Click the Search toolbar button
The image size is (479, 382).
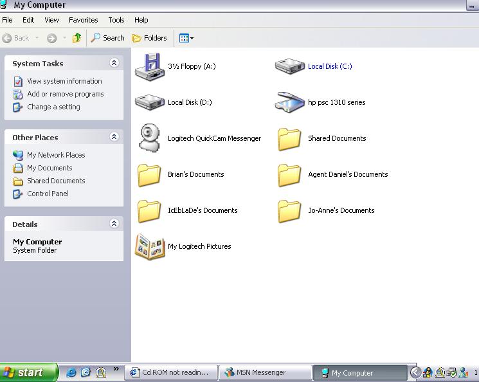[107, 38]
